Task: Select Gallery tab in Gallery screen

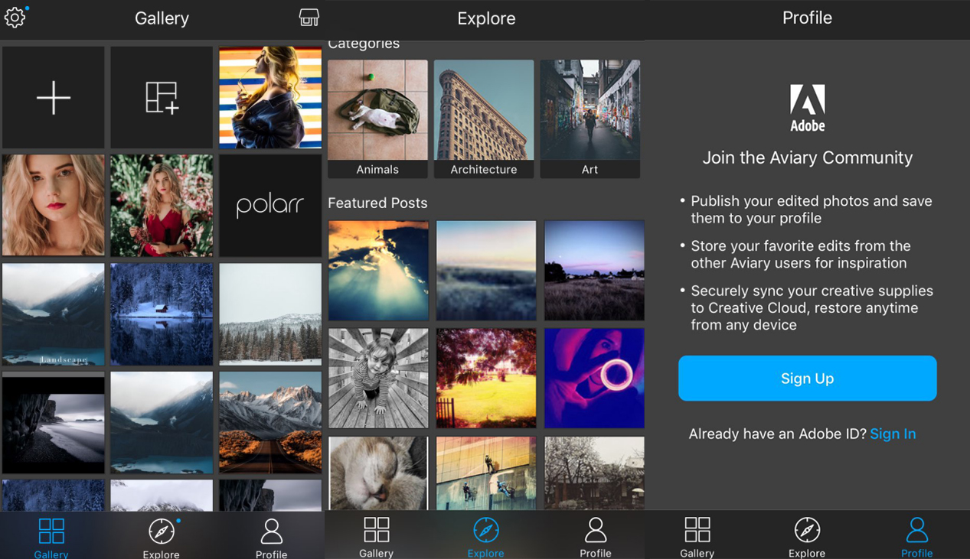Action: (x=51, y=538)
